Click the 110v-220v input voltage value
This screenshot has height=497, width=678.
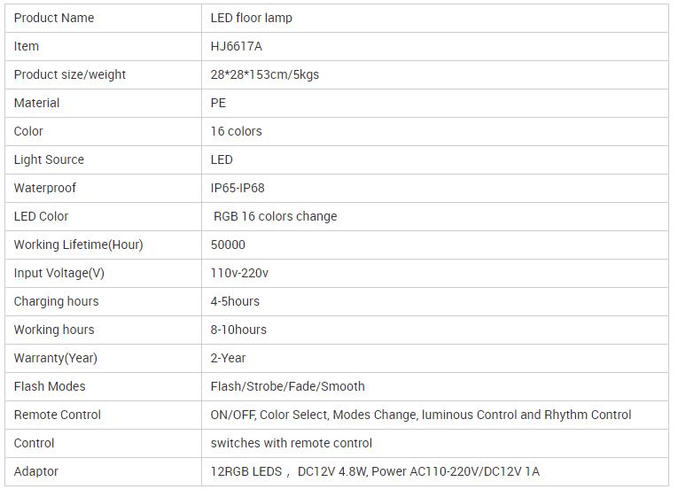coord(239,273)
